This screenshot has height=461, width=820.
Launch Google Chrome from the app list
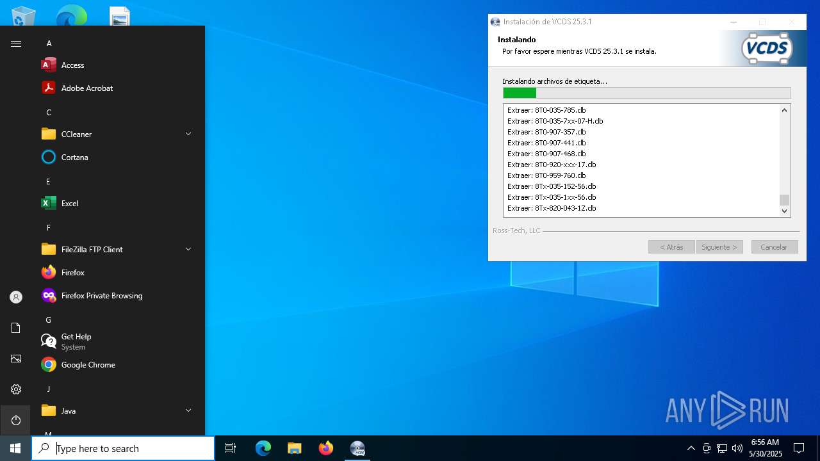tap(118, 364)
